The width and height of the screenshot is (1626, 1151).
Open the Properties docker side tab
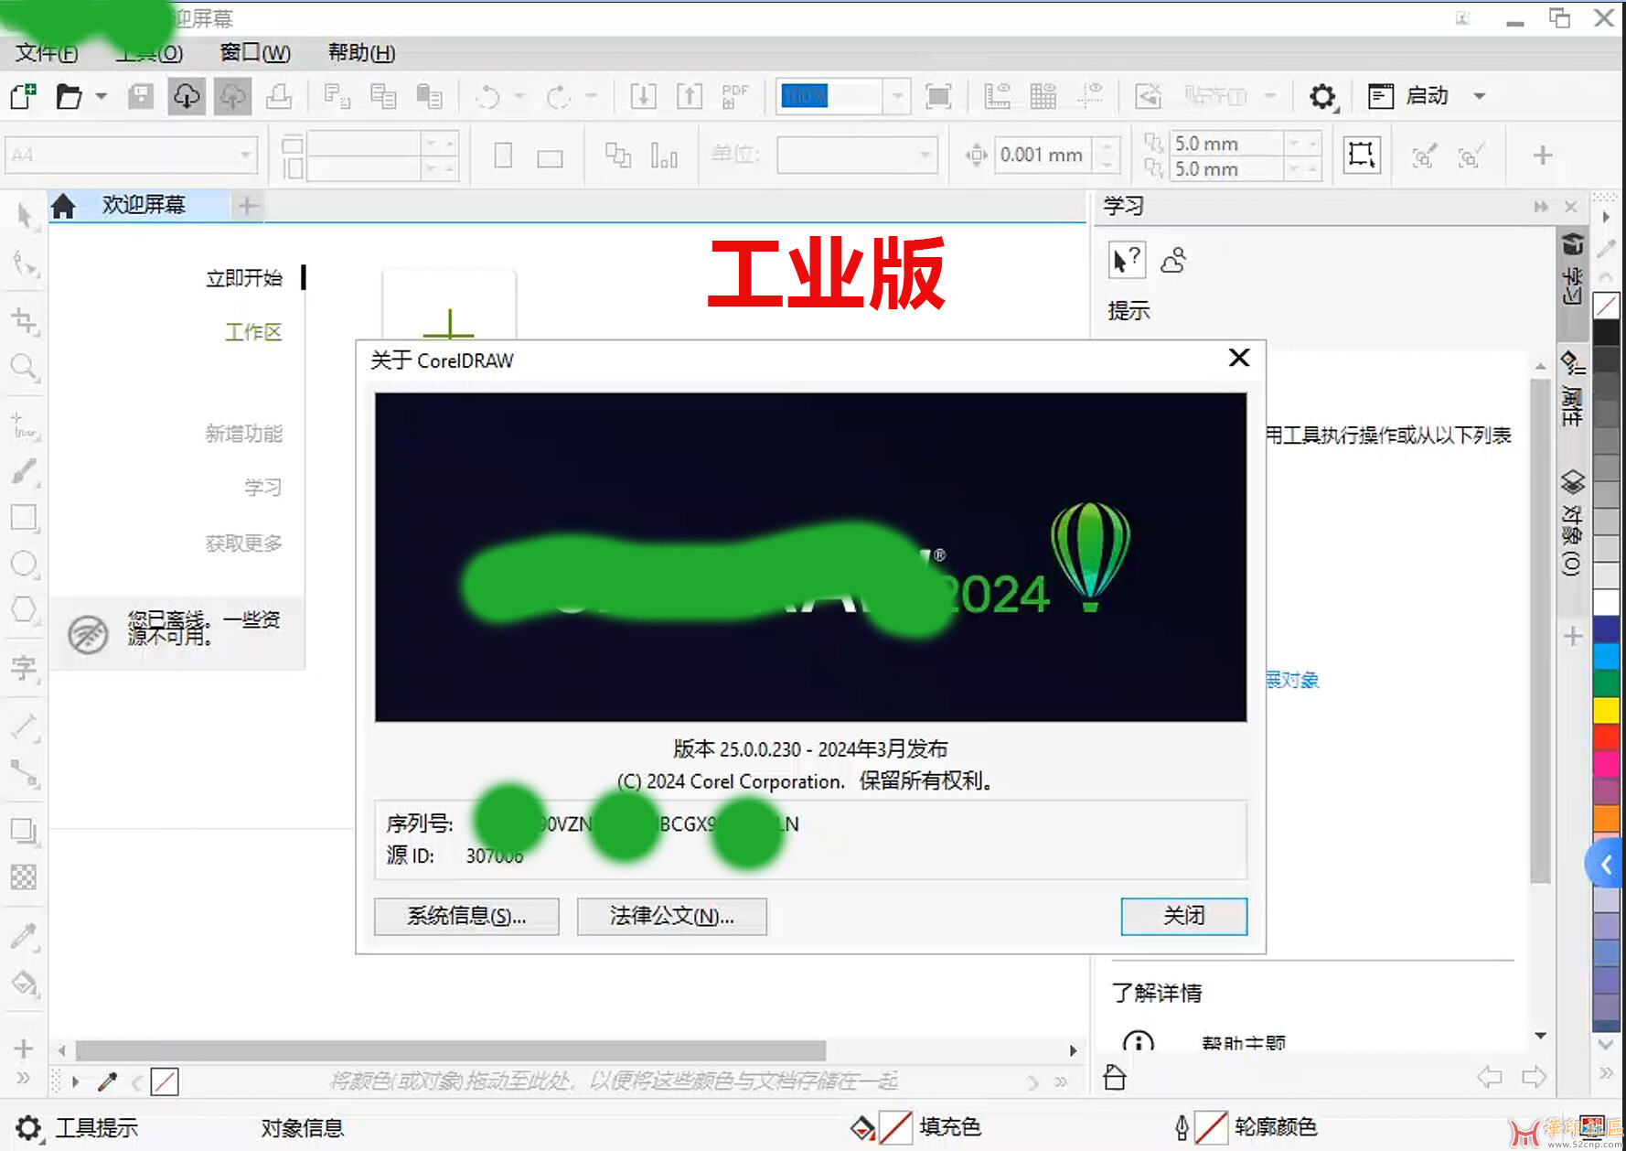(x=1572, y=388)
